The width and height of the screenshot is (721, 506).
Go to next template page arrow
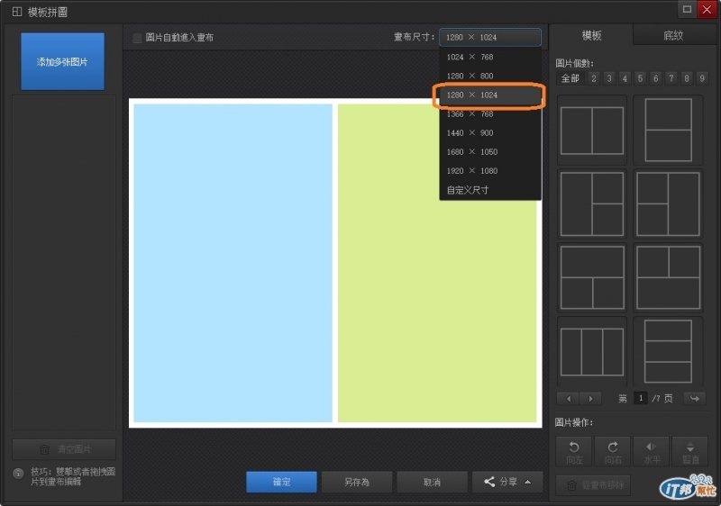pos(591,399)
